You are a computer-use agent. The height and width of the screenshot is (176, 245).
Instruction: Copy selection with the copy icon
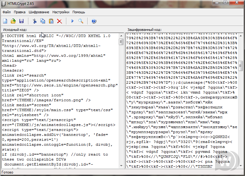click(43, 21)
